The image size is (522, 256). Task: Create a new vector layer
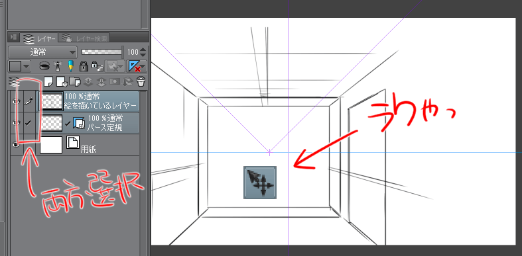point(61,81)
